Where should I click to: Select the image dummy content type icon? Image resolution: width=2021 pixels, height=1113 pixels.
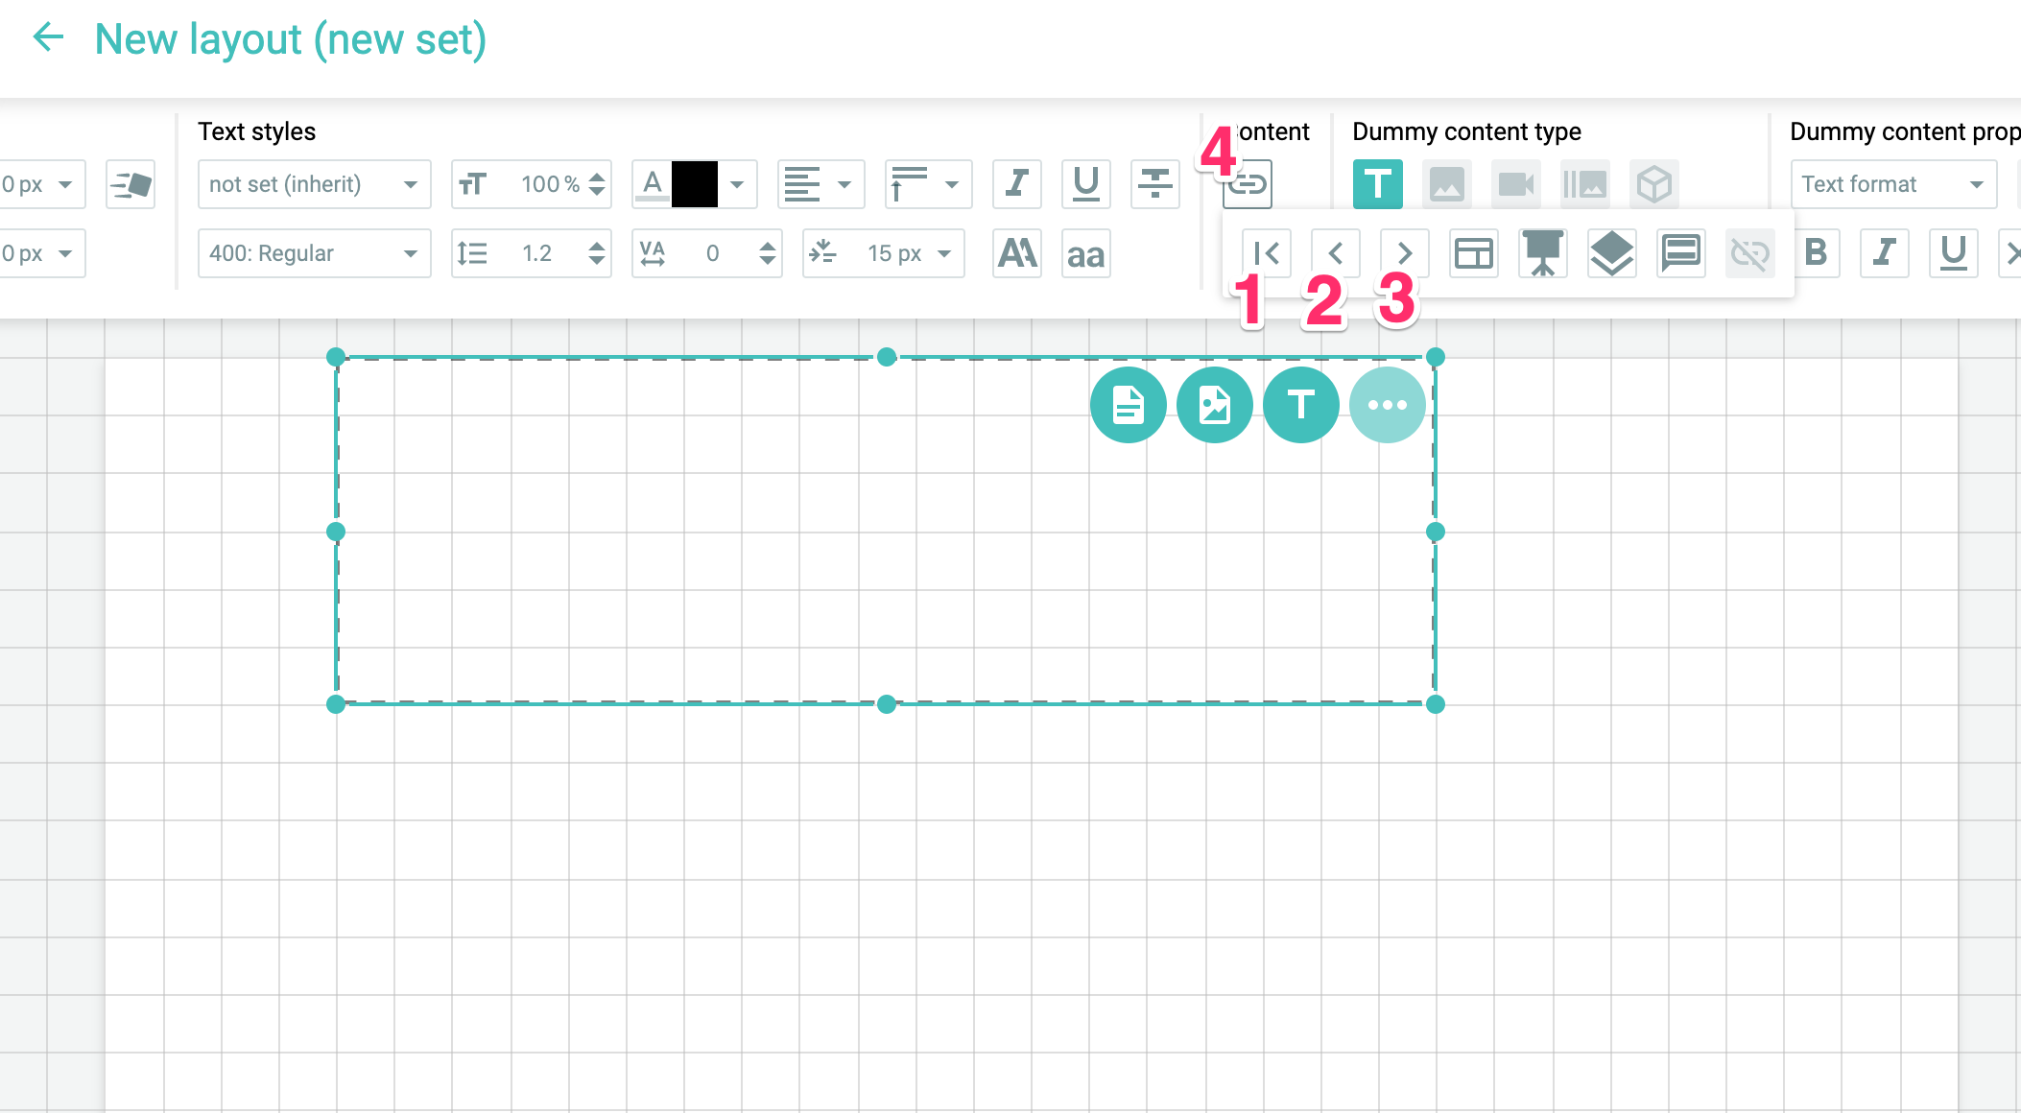click(1446, 183)
